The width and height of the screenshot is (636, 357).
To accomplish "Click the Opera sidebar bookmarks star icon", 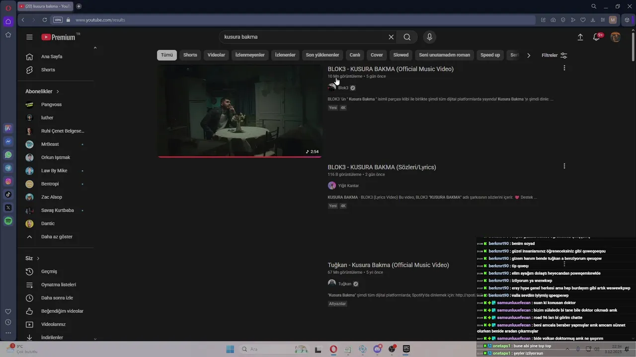I will click(8, 35).
